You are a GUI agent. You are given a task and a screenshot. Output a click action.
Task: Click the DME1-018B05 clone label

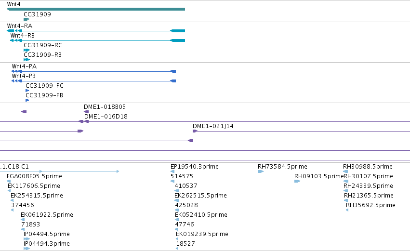click(x=105, y=107)
